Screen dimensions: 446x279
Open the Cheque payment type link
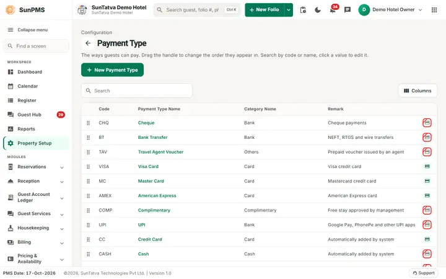pos(146,123)
